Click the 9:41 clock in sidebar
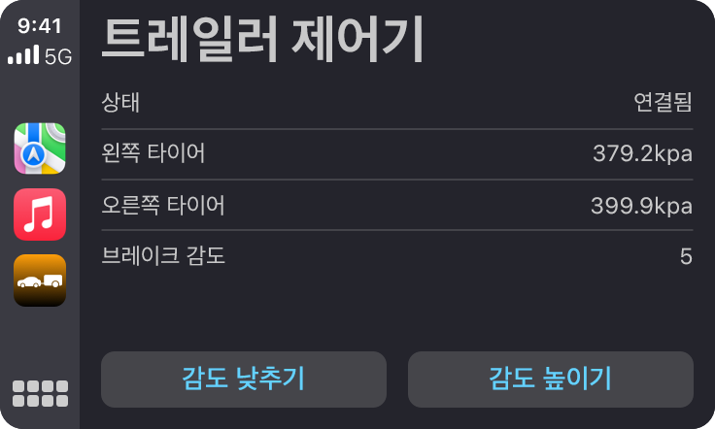This screenshot has height=429, width=715. (40, 26)
